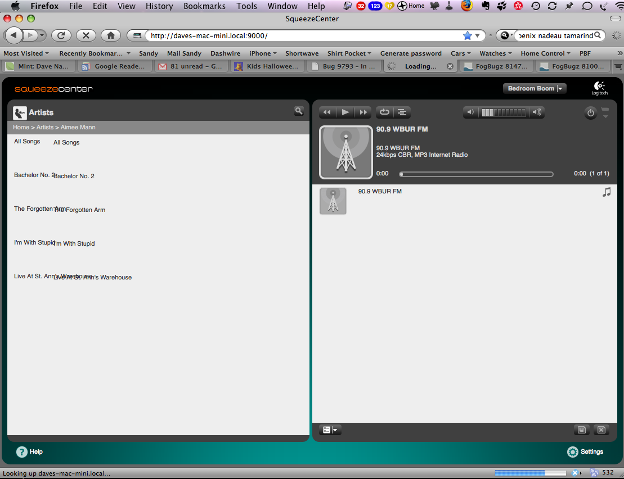Click the volume up speaker icon

coord(537,112)
